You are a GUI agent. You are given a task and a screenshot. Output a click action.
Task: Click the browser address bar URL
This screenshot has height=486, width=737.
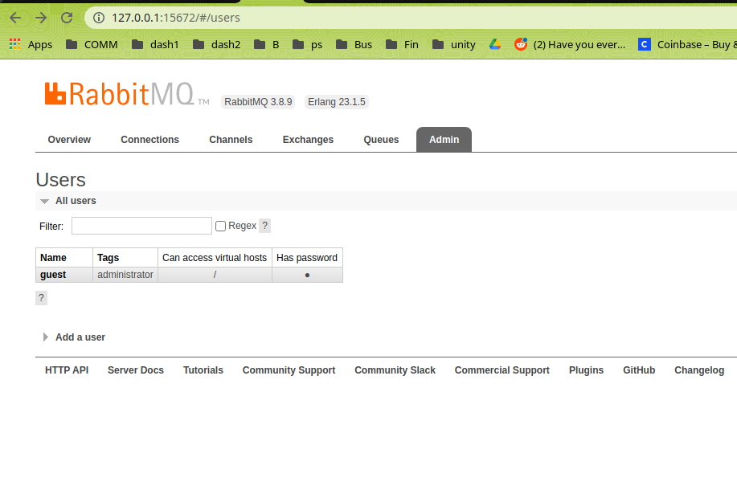[x=176, y=18]
